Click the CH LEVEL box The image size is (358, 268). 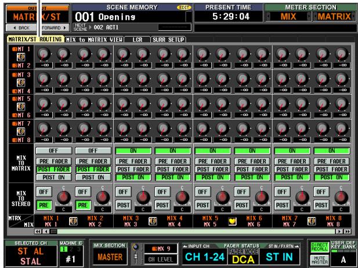[161, 259]
